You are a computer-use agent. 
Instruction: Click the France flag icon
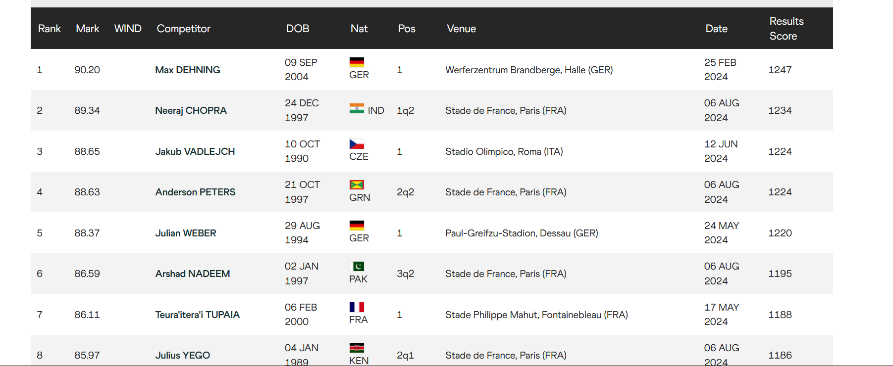[x=357, y=307]
